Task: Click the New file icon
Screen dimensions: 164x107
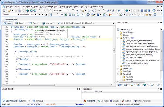Action: point(4,10)
